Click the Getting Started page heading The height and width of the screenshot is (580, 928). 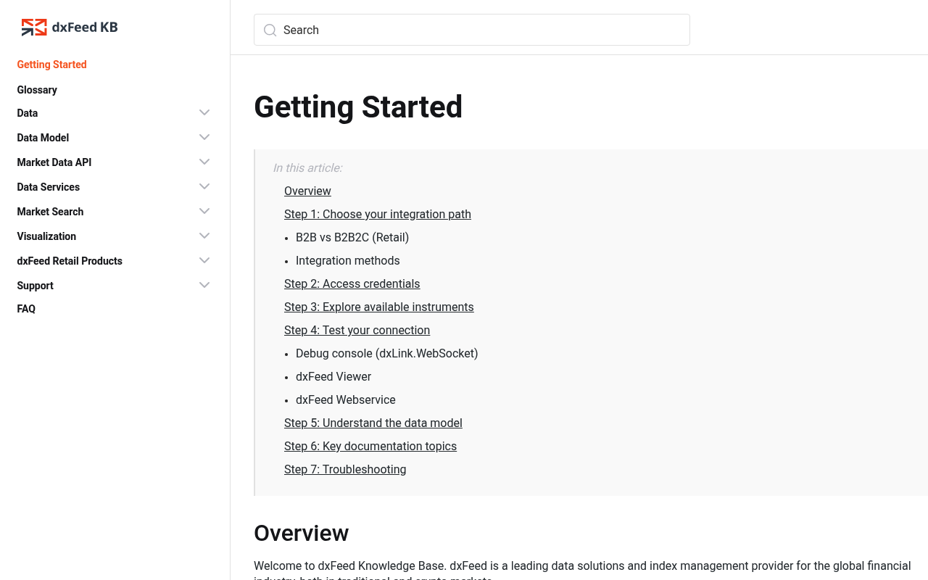[x=358, y=107]
